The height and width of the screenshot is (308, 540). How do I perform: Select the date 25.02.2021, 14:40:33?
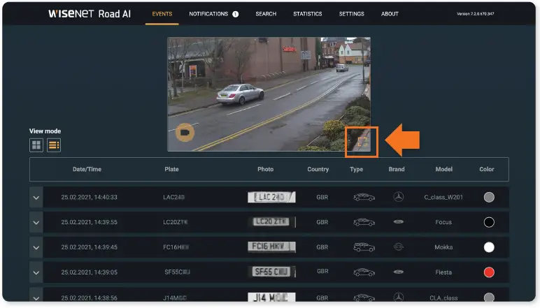click(x=90, y=198)
